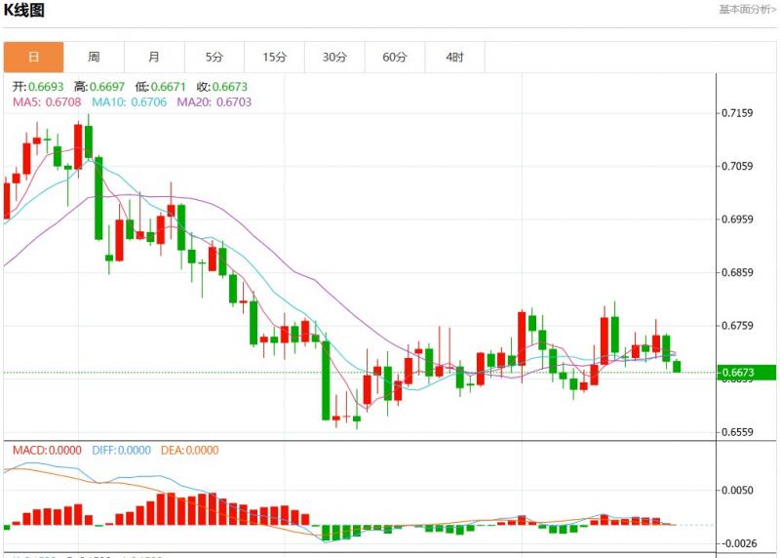Click the 0.7159 price axis label
This screenshot has width=780, height=558.
(736, 113)
